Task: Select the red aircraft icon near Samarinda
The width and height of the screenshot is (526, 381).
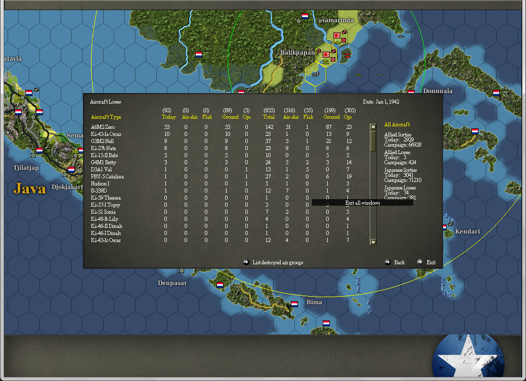Action: tap(344, 32)
